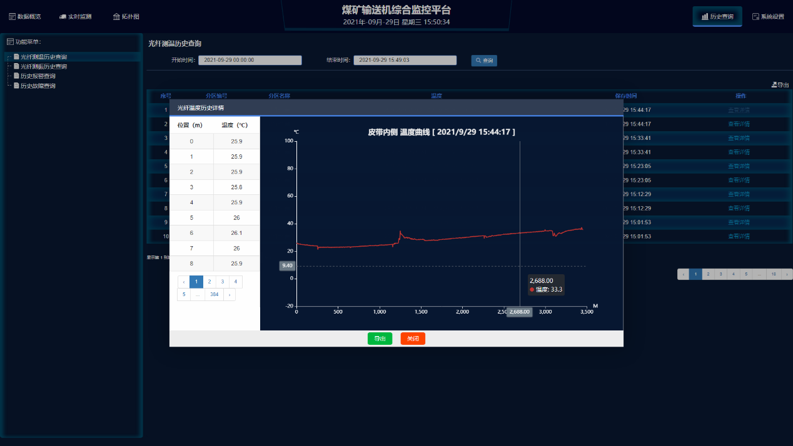The width and height of the screenshot is (793, 446).
Task: Select the 历史查询 history query tab
Action: point(717,17)
